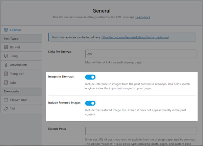The width and height of the screenshot is (203, 146).
Task: Select the Attachments tab
Action: [x=21, y=65]
